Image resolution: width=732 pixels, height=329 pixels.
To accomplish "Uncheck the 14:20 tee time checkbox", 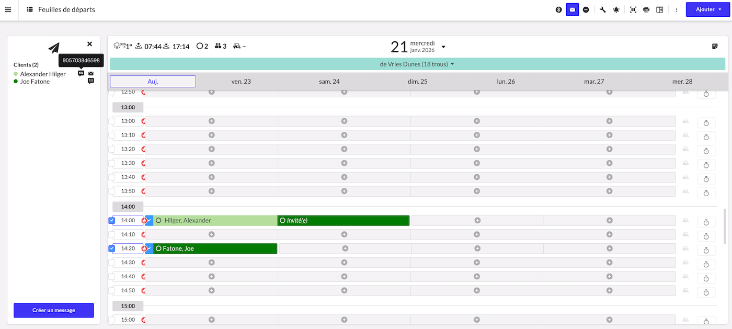I will click(111, 248).
